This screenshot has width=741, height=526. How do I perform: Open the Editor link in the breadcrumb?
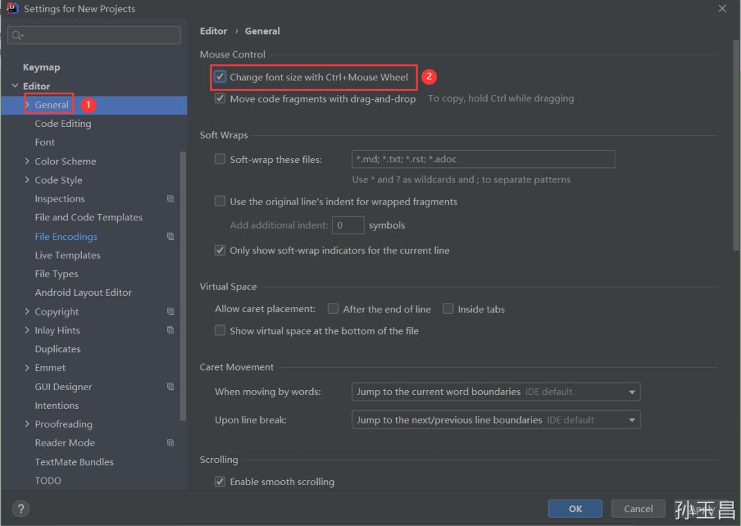pyautogui.click(x=213, y=30)
